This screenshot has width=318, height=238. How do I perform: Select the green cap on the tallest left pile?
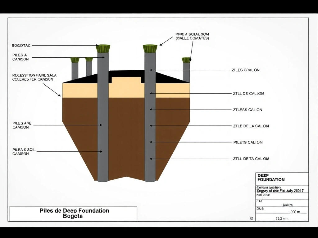[x=103, y=49]
